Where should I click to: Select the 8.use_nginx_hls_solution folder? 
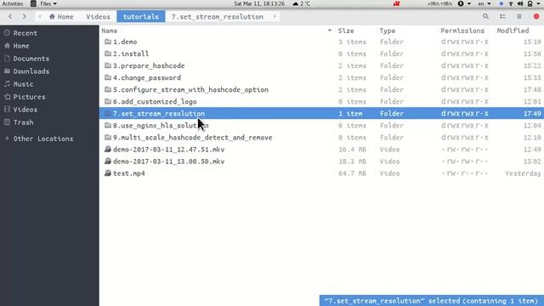pyautogui.click(x=161, y=125)
